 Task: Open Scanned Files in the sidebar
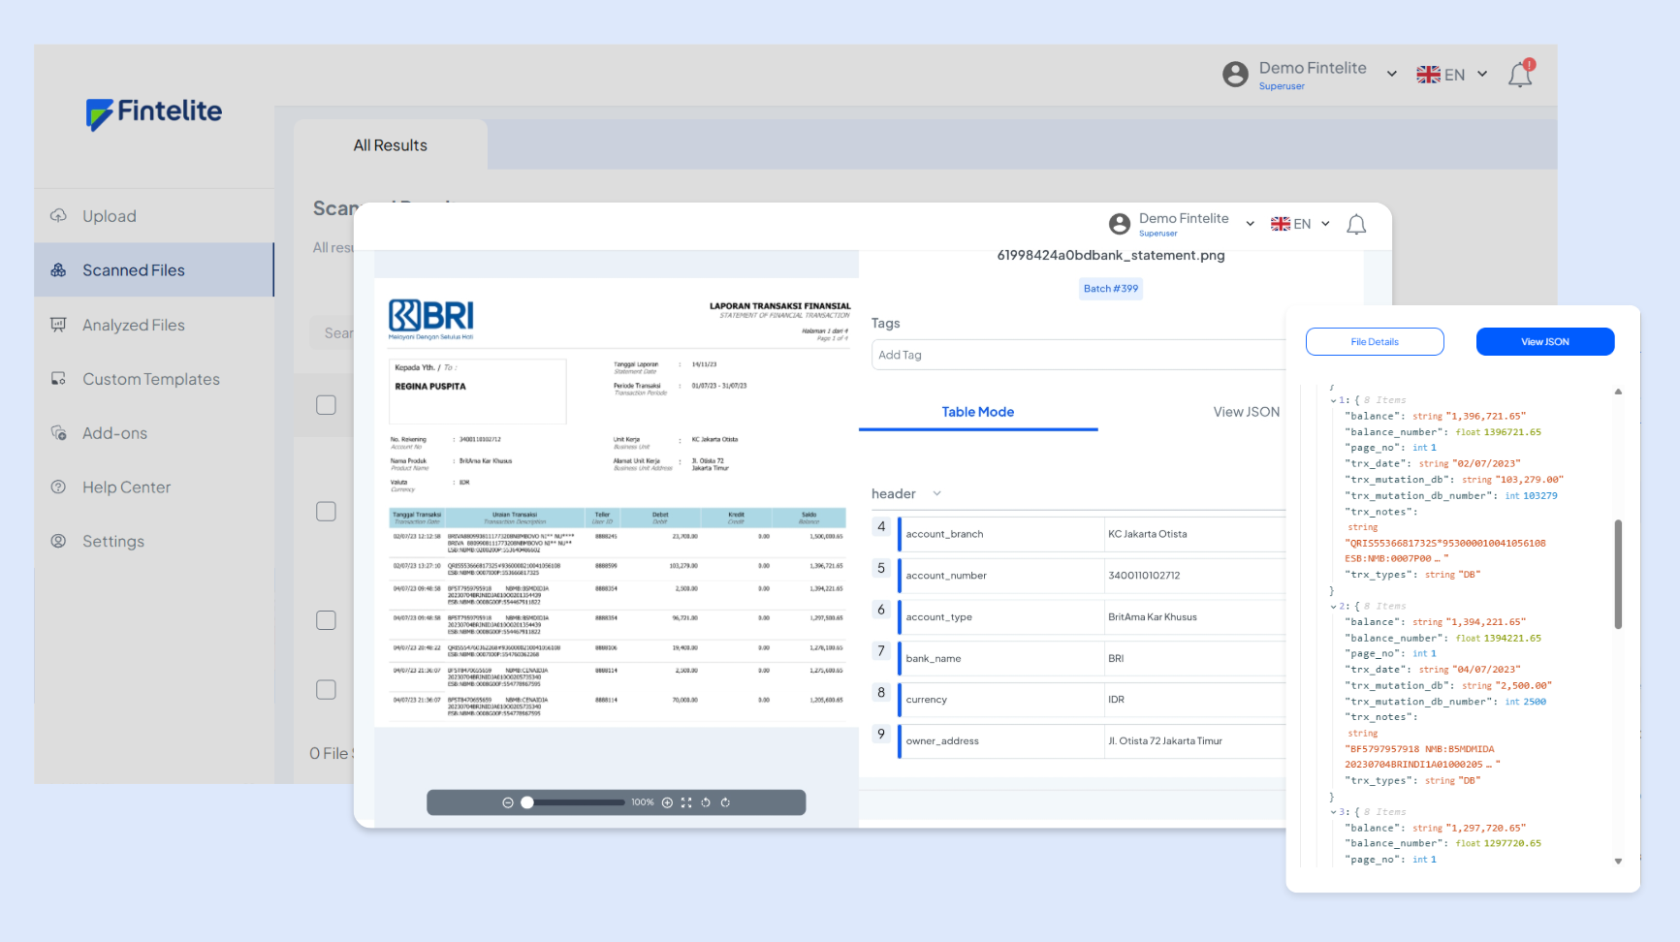click(x=134, y=270)
